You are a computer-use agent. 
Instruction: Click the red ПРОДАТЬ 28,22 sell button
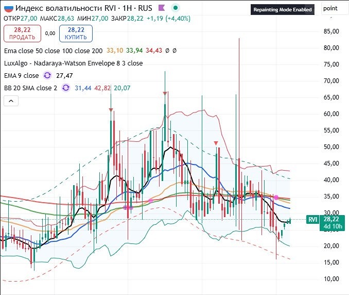22,34
